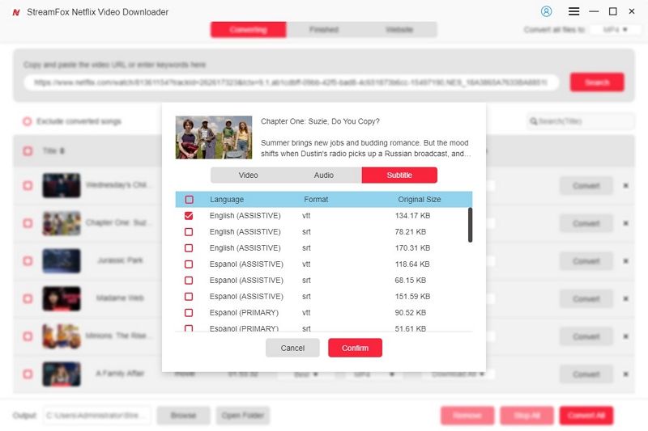Click Stop All button

point(526,416)
